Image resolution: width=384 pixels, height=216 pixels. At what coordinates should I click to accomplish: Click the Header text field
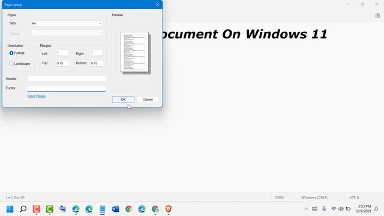(67, 79)
